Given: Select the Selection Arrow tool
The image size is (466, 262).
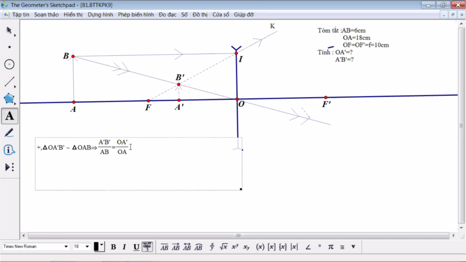Looking at the screenshot, I should pos(9,30).
